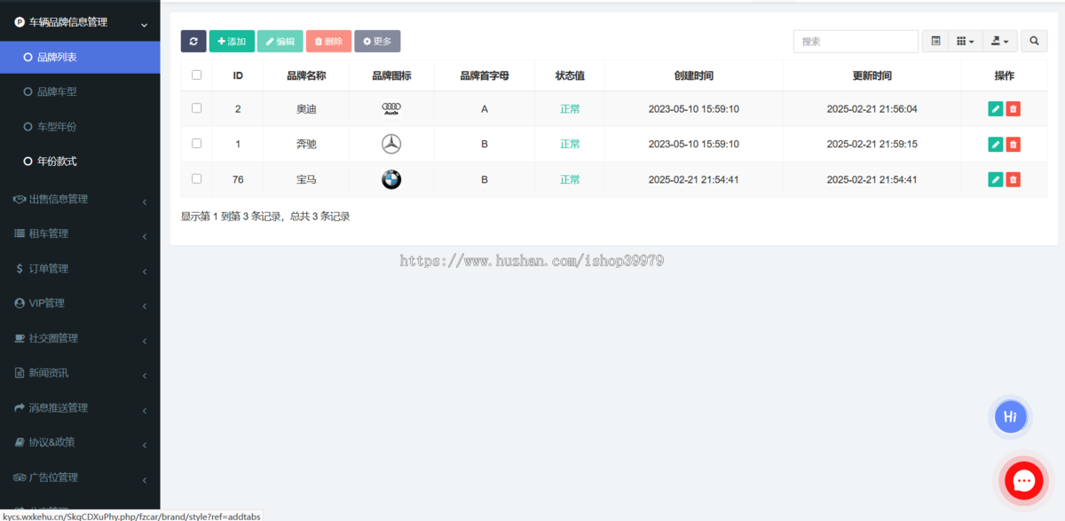Check the checkbox for 奔驰 row
1065x521 pixels.
(x=197, y=143)
